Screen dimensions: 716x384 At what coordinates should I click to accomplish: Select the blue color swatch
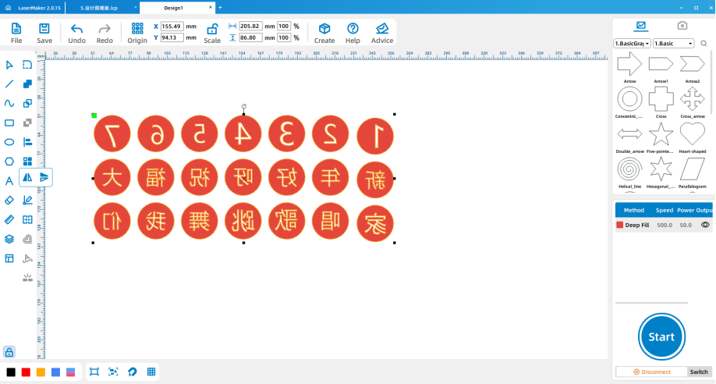click(55, 372)
